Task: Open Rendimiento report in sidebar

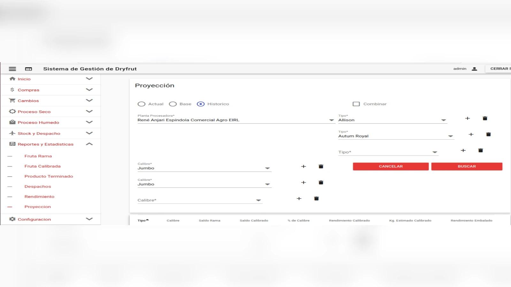Action: [x=39, y=197]
